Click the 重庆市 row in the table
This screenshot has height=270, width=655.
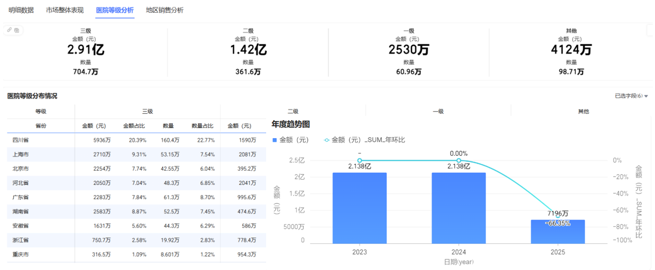[x=22, y=255]
